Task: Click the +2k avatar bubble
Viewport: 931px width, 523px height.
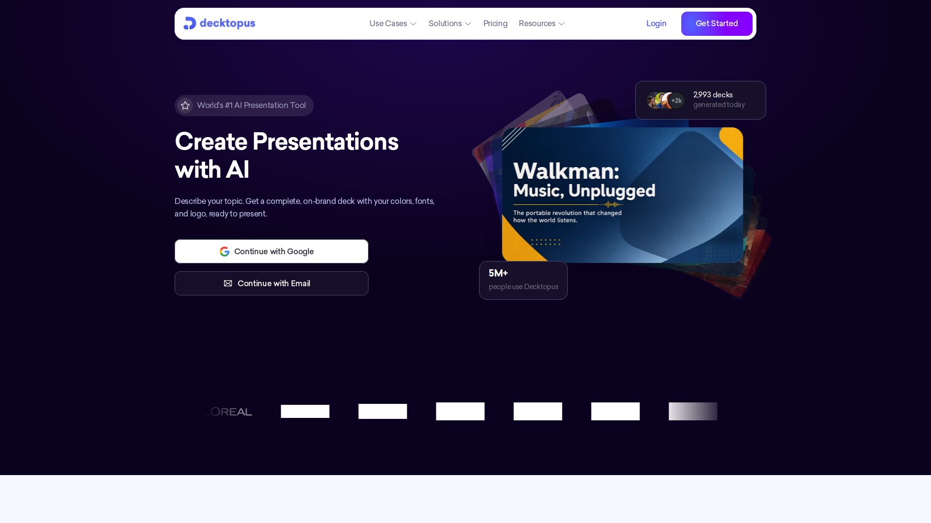Action: 676,101
